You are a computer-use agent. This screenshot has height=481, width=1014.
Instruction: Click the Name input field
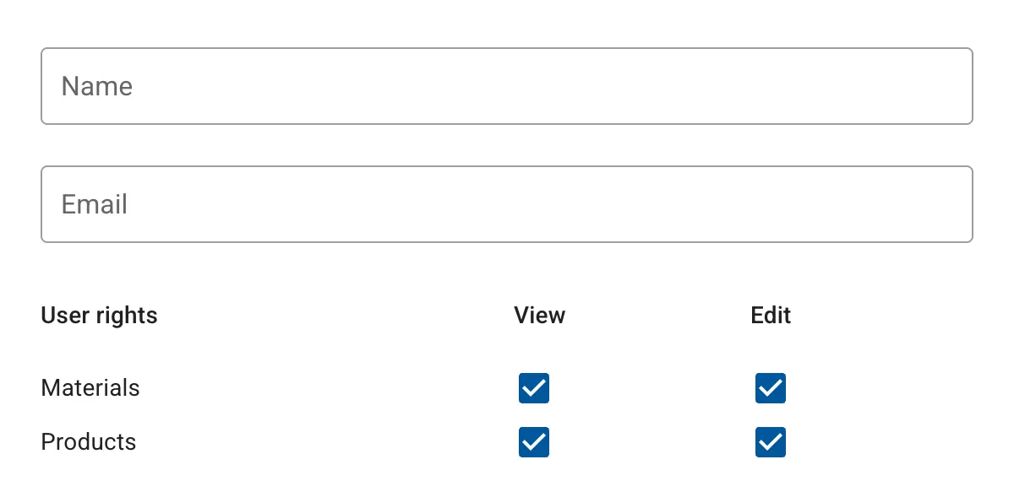(507, 86)
